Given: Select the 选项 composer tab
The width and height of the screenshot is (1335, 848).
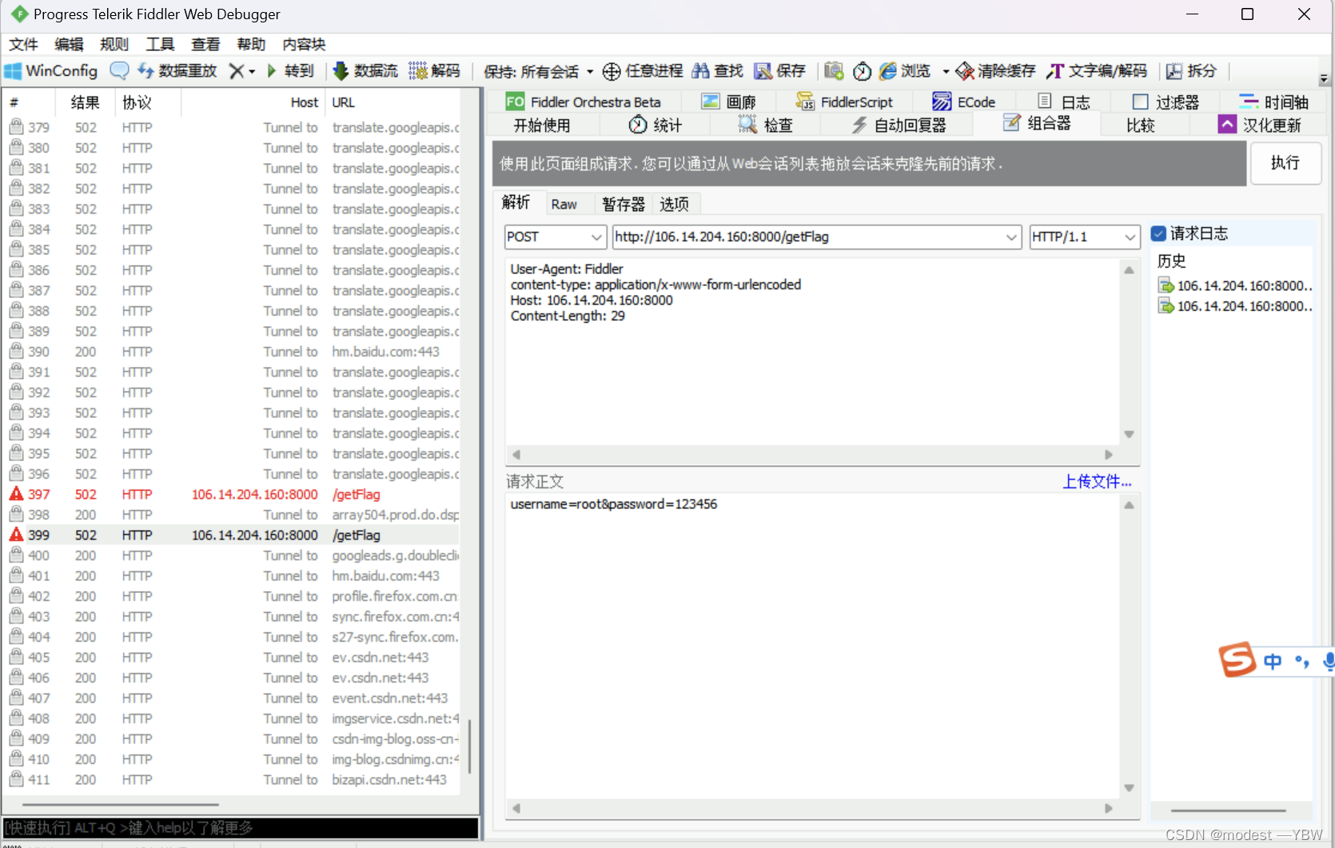Looking at the screenshot, I should [x=675, y=205].
